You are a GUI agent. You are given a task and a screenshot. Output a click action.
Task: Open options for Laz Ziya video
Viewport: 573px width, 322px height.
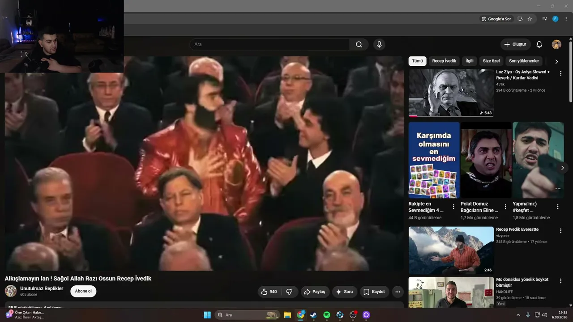pos(560,73)
